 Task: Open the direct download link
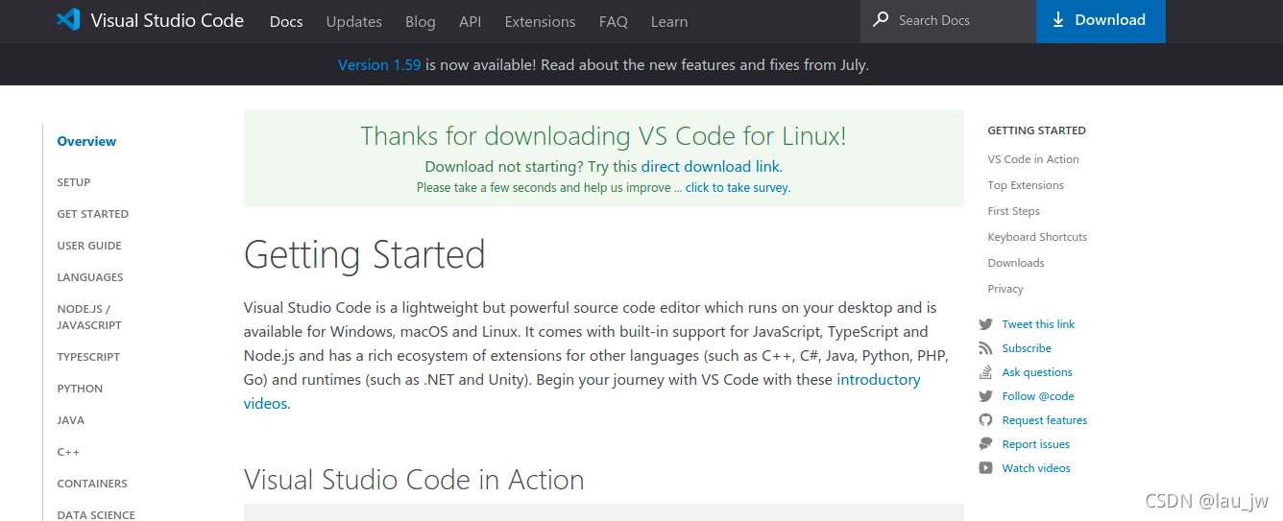pyautogui.click(x=711, y=166)
